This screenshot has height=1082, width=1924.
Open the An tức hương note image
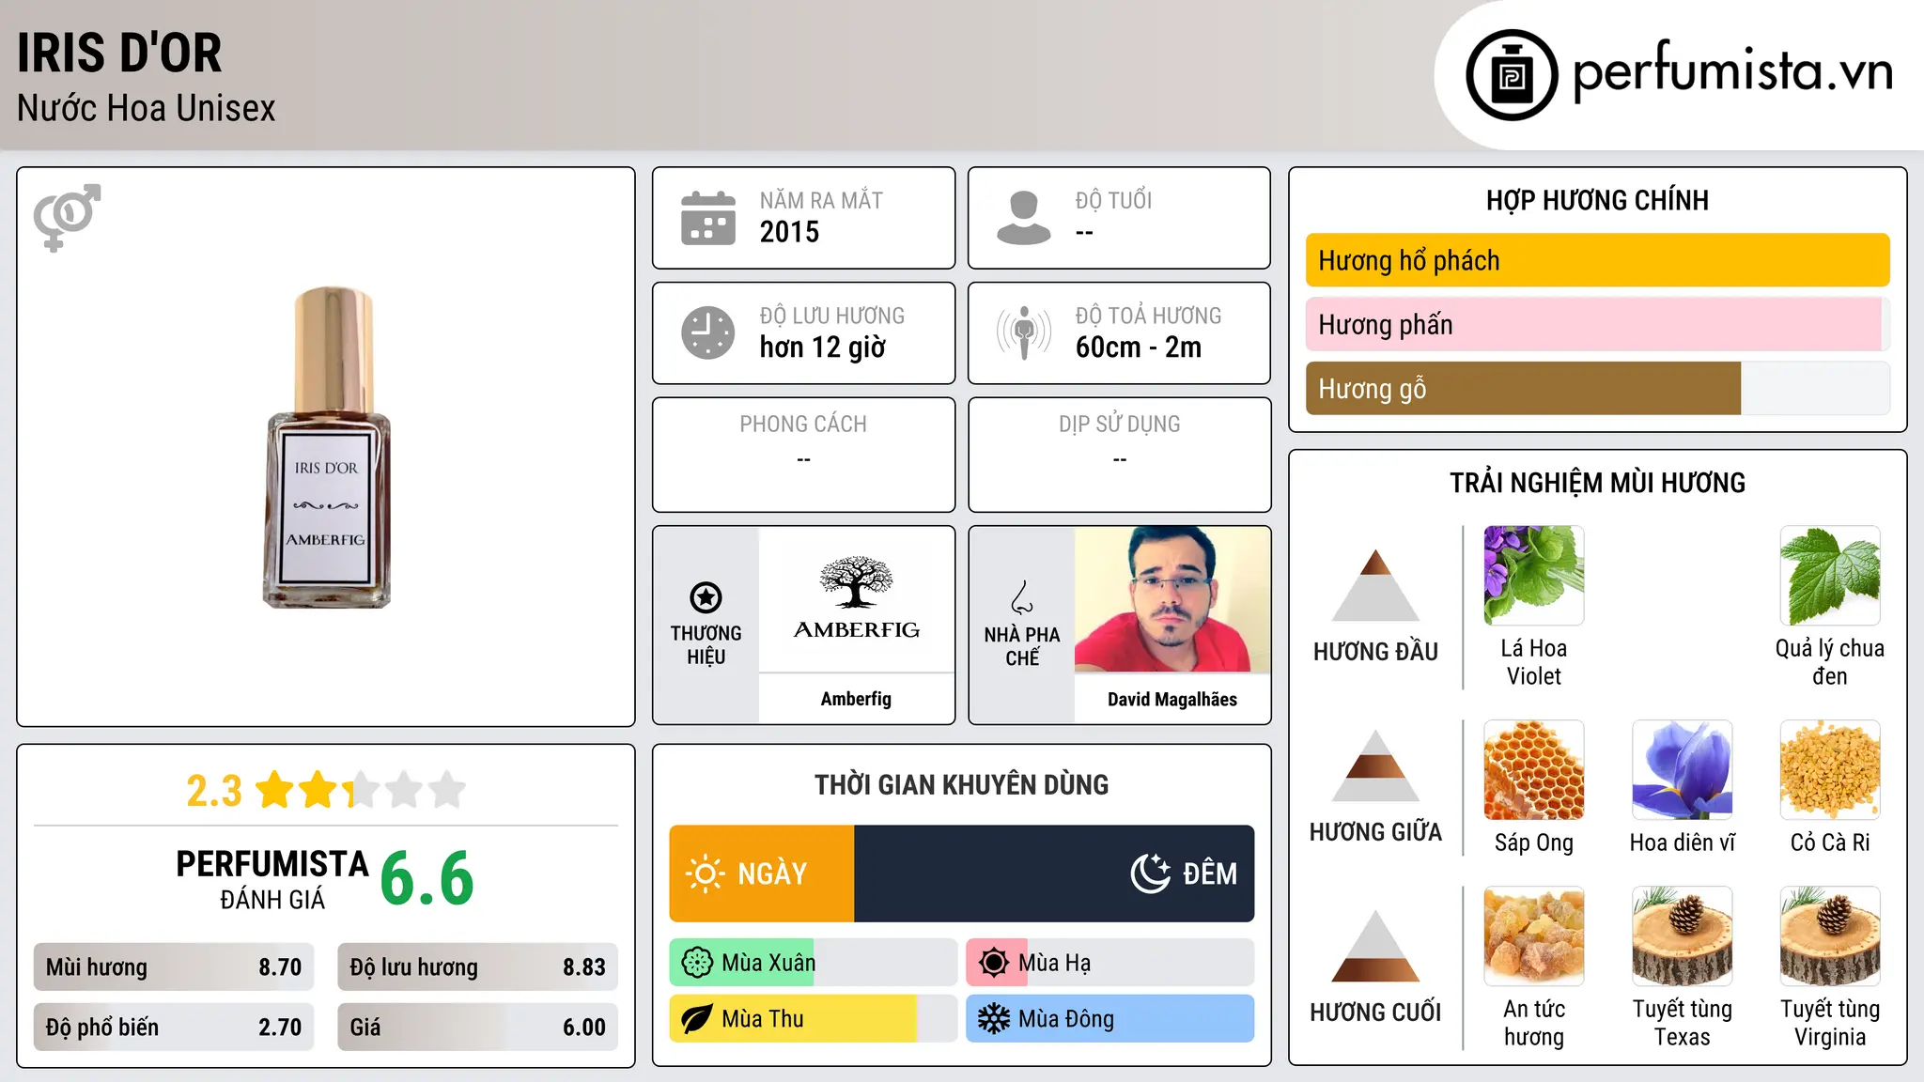pos(1534,936)
